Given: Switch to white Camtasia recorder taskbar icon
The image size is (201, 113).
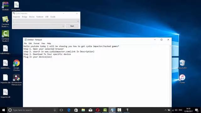Looking at the screenshot, I should (119, 110).
